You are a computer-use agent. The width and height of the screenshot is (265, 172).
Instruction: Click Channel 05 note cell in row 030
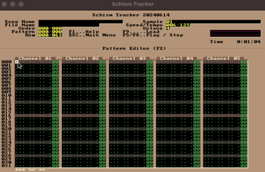[x=209, y=162]
